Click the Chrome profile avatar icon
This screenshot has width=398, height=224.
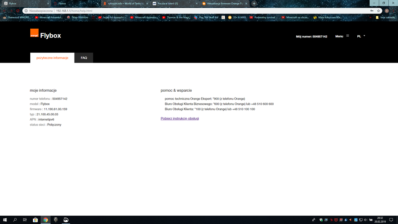click(386, 11)
